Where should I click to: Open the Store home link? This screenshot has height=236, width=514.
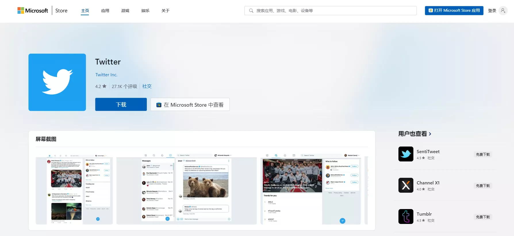pos(61,11)
